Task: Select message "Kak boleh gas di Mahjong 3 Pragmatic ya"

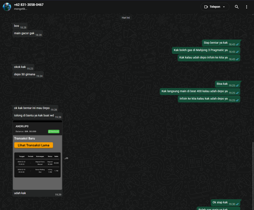Action: pos(206,50)
